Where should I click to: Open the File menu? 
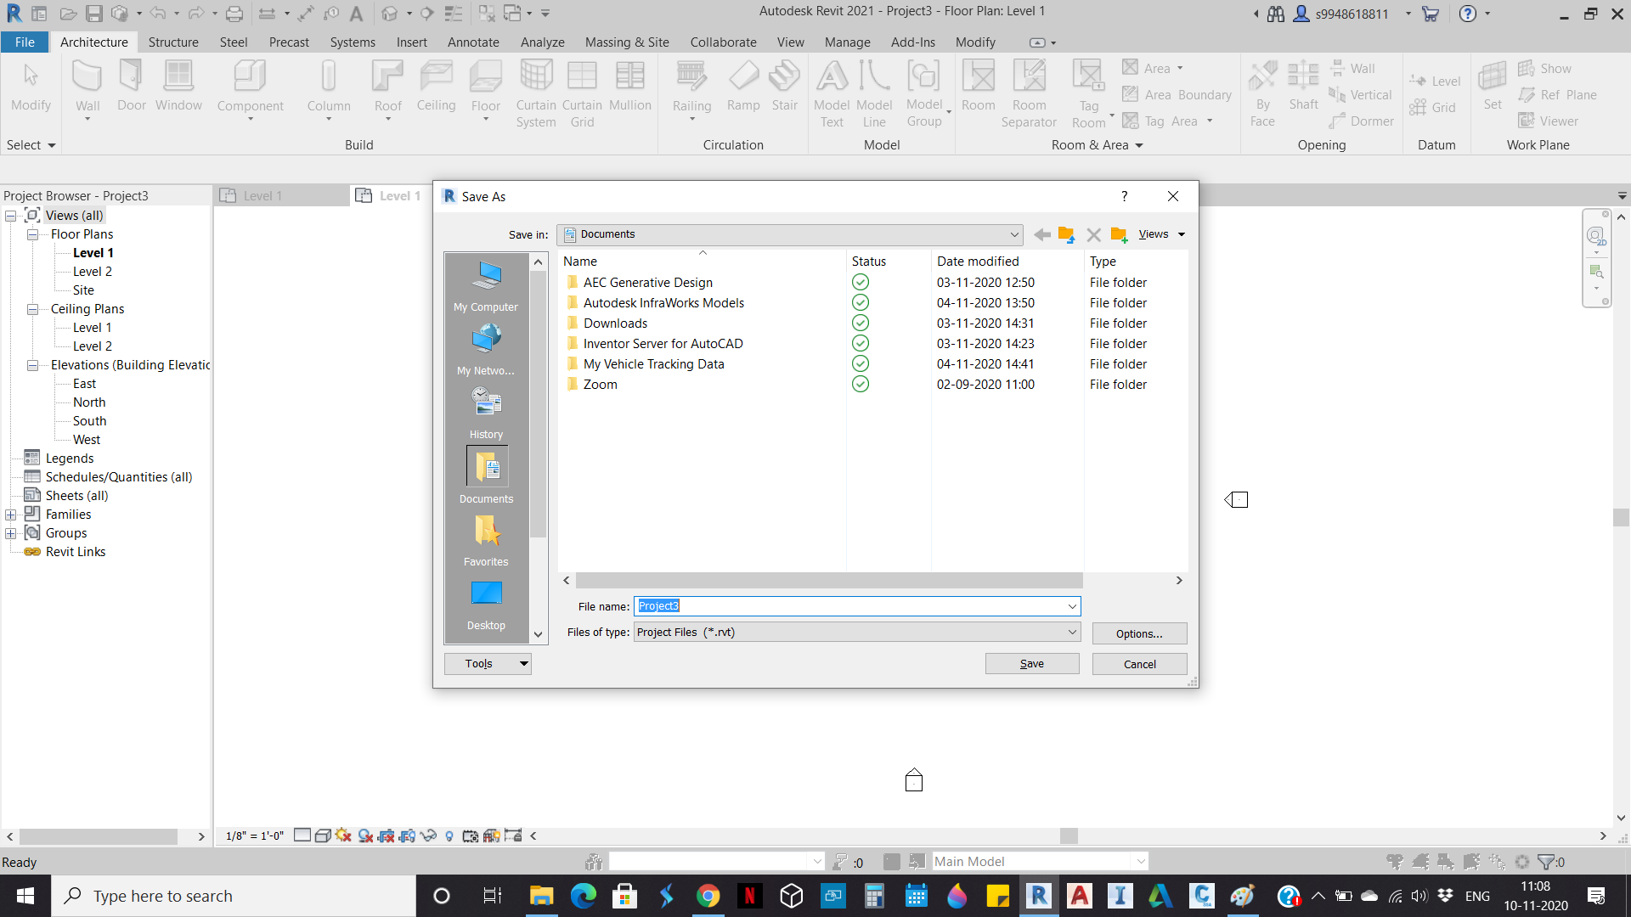[x=25, y=42]
